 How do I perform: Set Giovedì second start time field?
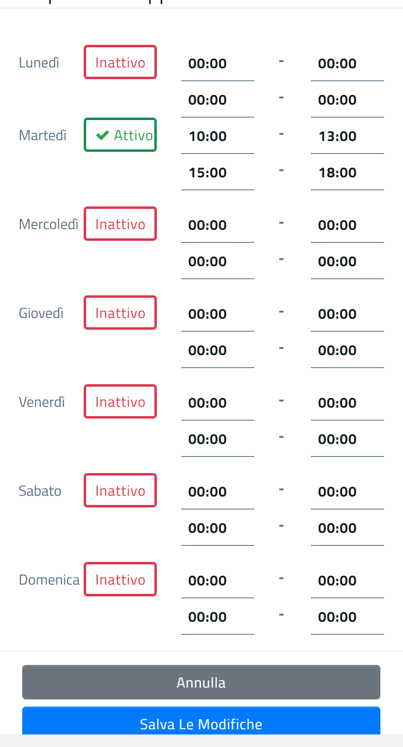217,351
